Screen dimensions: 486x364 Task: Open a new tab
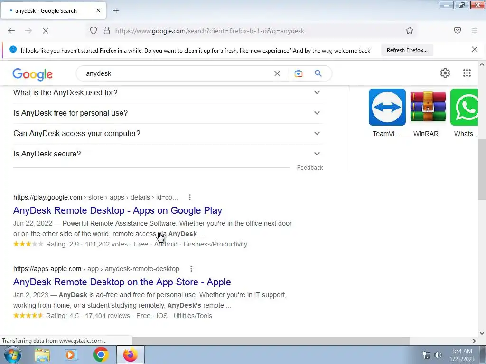coord(116,11)
